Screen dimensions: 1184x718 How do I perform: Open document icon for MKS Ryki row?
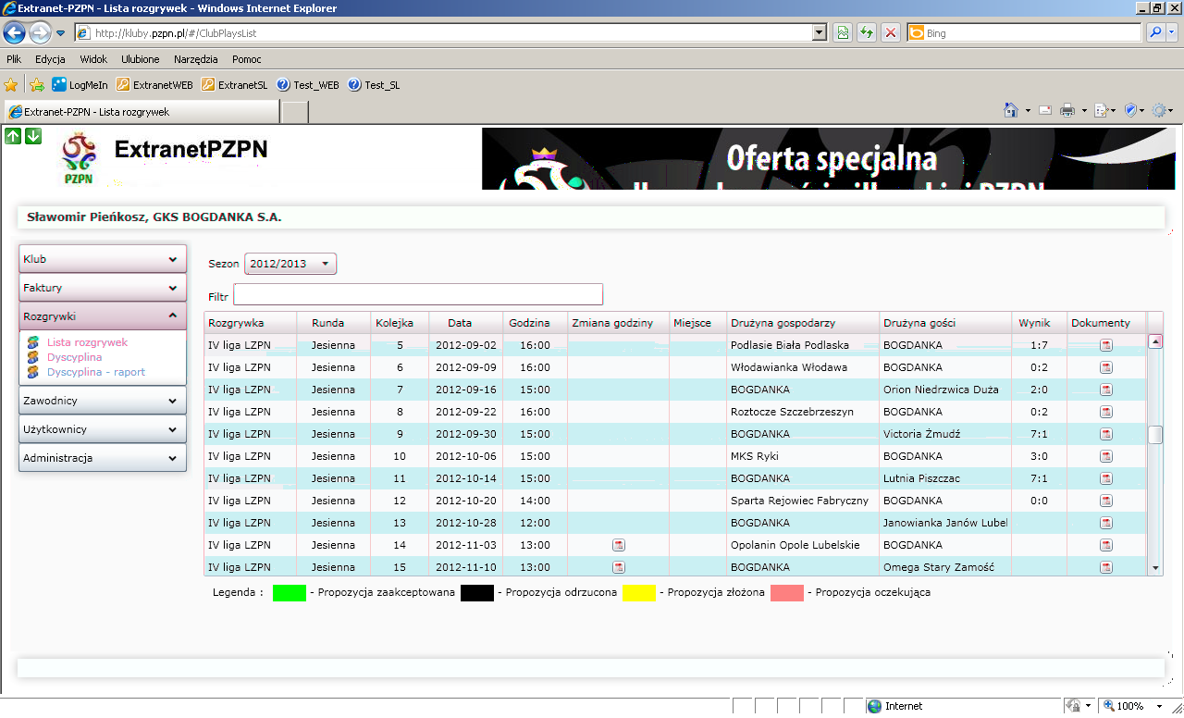tap(1106, 456)
